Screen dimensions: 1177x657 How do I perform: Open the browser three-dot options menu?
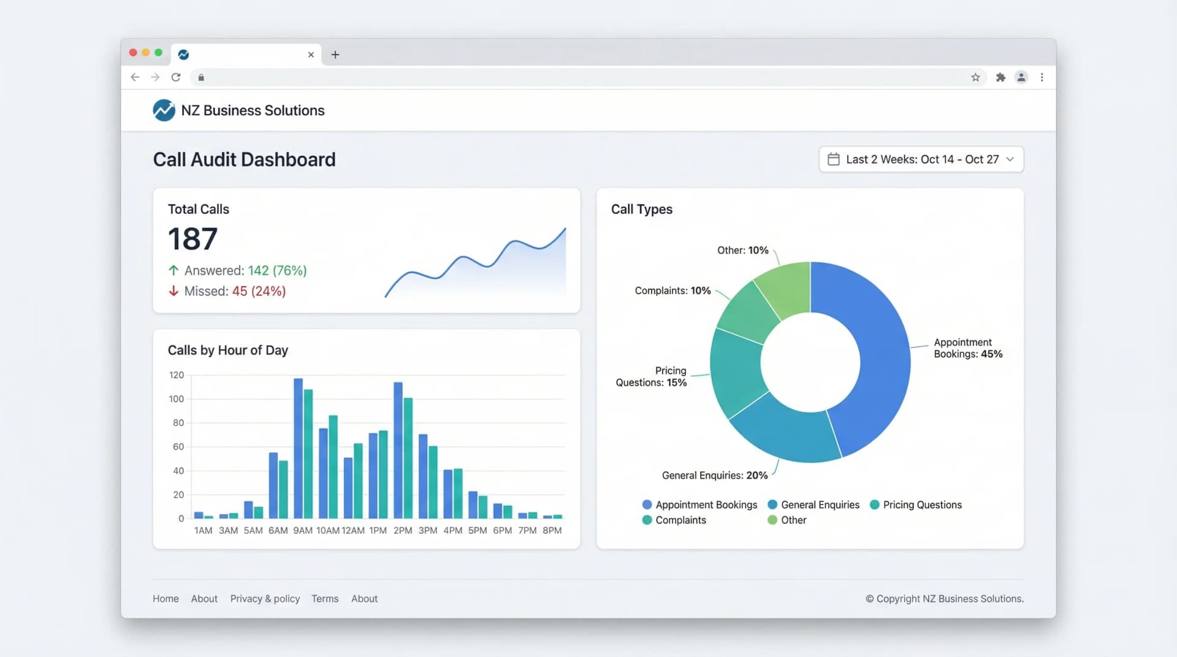pos(1042,77)
